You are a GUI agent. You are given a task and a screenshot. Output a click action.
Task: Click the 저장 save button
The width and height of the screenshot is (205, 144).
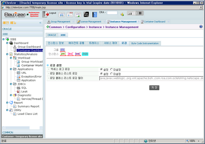(x=154, y=88)
